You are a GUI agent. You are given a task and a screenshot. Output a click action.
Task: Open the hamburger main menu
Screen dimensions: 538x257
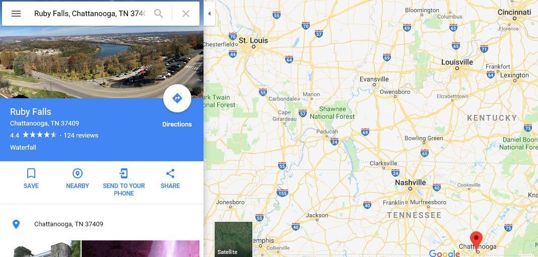point(16,14)
